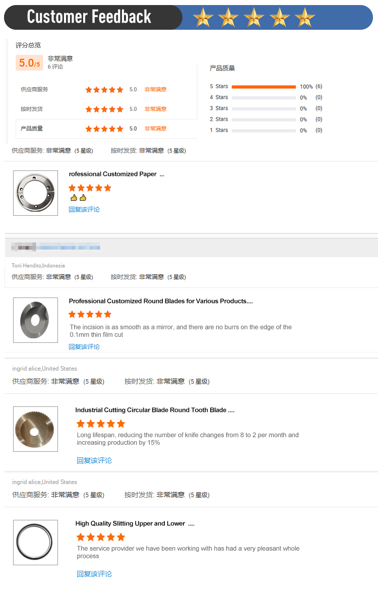This screenshot has width=378, height=597.
Task: Open Industrial Cutting Circular Blade product title
Action: [155, 410]
